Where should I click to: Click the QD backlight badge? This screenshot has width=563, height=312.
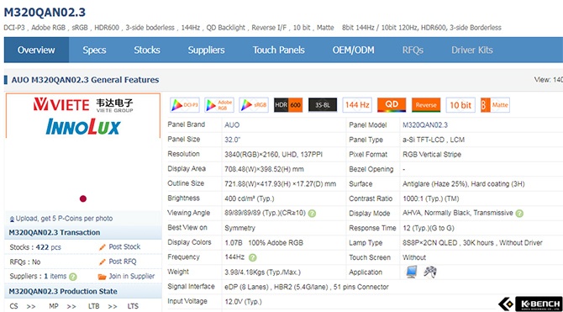[x=392, y=105]
